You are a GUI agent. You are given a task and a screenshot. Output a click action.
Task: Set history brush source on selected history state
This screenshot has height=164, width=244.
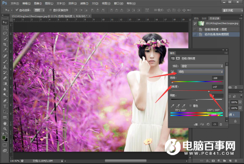click(x=195, y=34)
